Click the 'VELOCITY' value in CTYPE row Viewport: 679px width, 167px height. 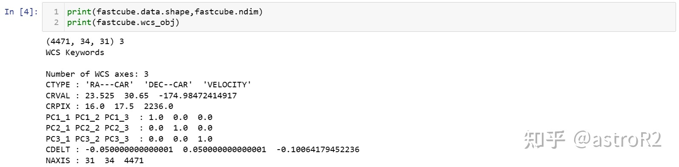click(227, 85)
